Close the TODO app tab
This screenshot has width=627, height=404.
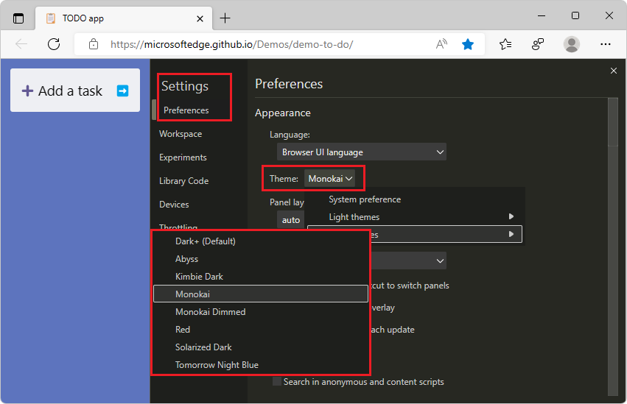200,18
